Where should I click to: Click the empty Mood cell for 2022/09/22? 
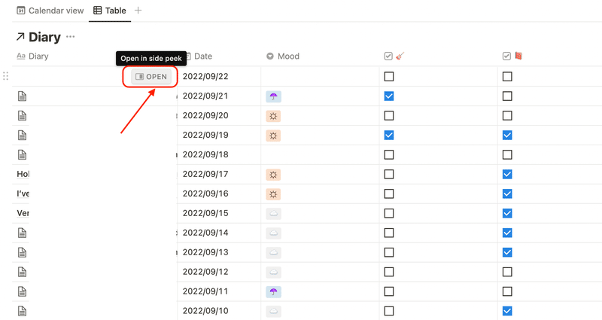coord(320,77)
